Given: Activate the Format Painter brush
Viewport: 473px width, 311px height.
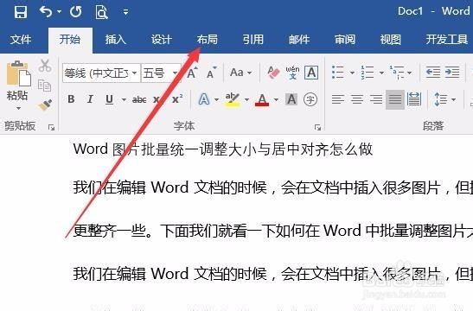Looking at the screenshot, I should point(45,105).
